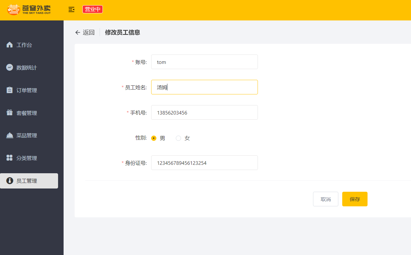Click the 身份证号 input field
Screen dimensions: 411x255
pyautogui.click(x=204, y=163)
